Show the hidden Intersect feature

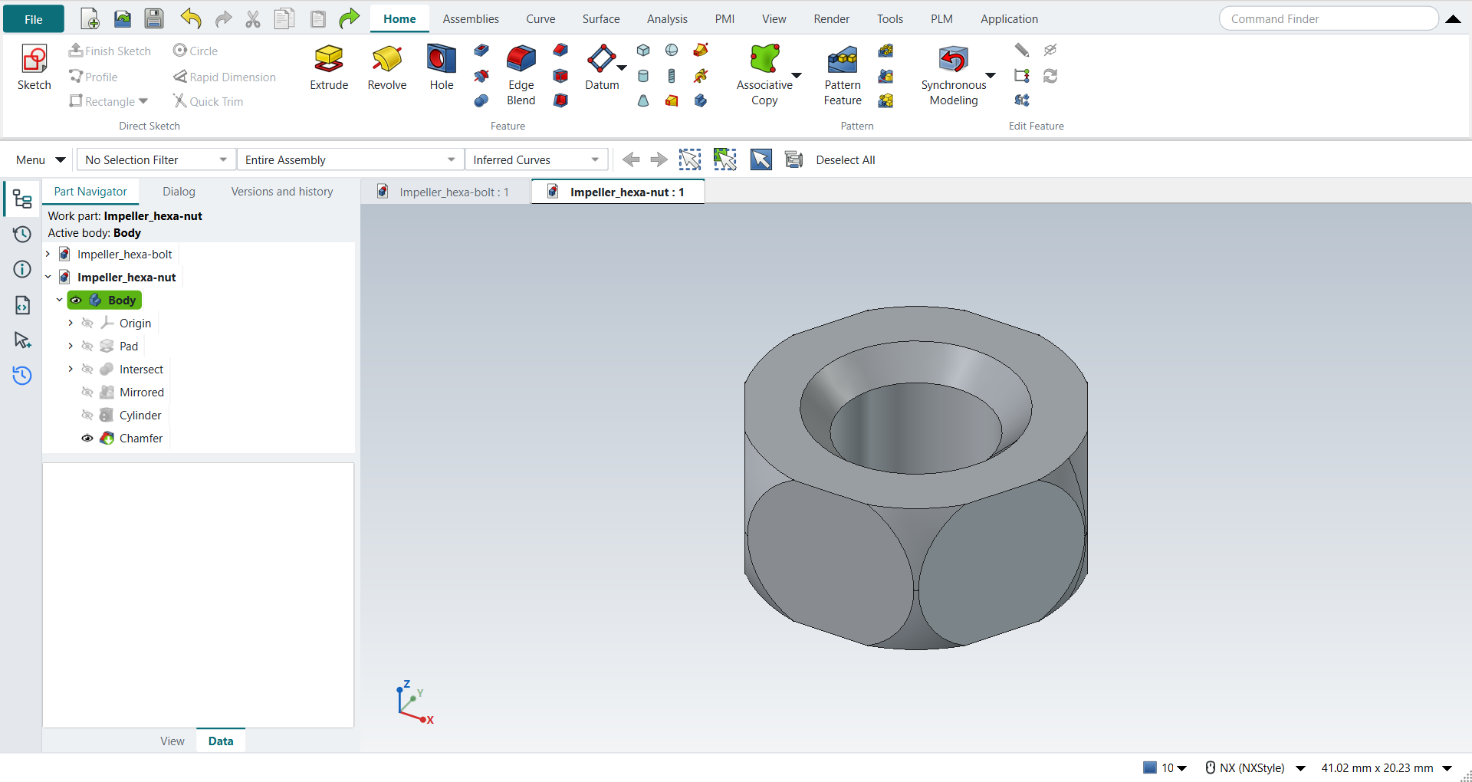87,370
